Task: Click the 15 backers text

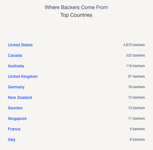Action: pos(137,97)
